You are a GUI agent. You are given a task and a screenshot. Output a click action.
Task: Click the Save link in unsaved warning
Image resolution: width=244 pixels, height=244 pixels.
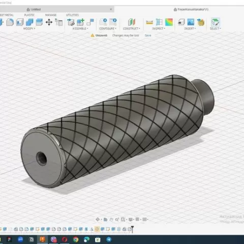coord(148,36)
